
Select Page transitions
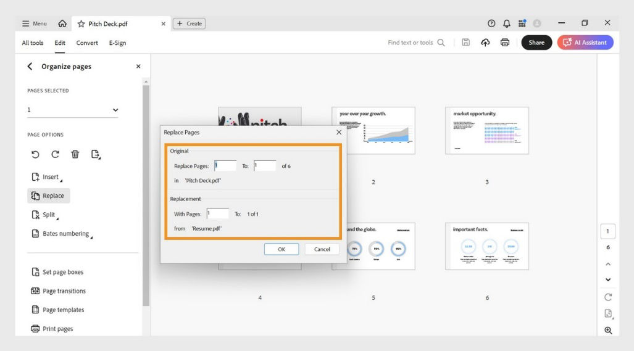tap(58, 291)
